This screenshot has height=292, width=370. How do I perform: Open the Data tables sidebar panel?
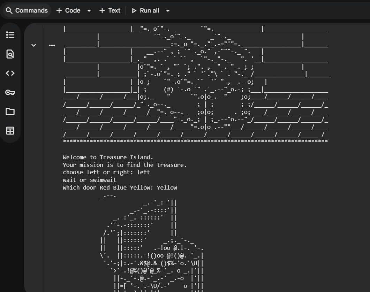(10, 131)
